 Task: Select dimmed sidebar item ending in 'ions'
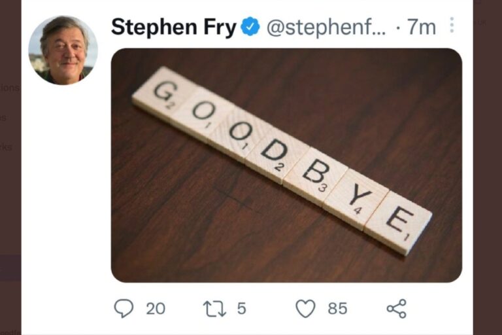[10, 88]
